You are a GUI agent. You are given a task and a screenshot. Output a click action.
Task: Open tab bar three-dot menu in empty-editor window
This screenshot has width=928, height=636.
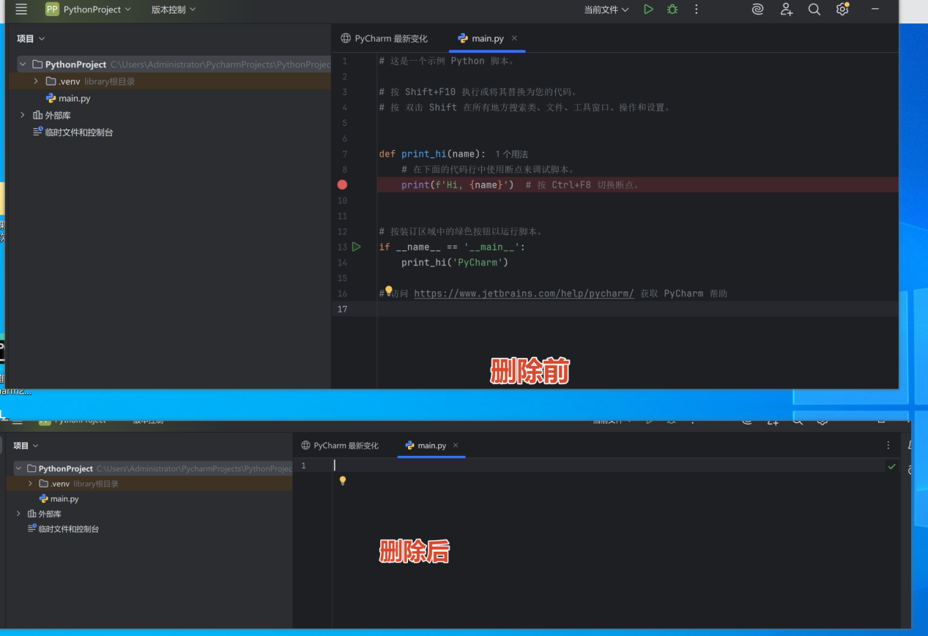[x=888, y=445]
